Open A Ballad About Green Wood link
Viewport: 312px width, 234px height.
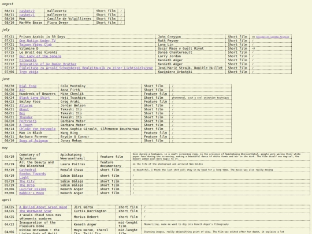[43, 207]
